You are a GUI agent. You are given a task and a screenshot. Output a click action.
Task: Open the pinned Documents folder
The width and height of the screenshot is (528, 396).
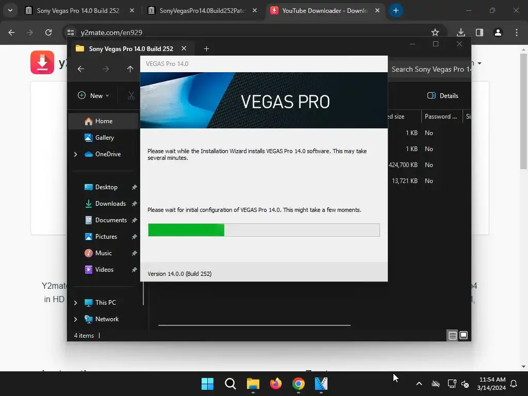[111, 220]
